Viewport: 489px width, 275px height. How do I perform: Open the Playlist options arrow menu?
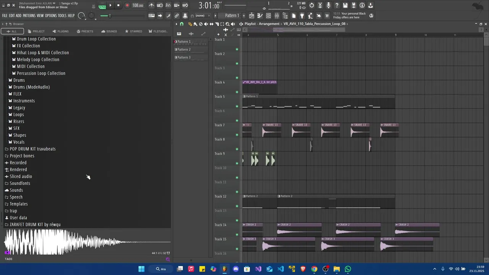click(x=176, y=24)
